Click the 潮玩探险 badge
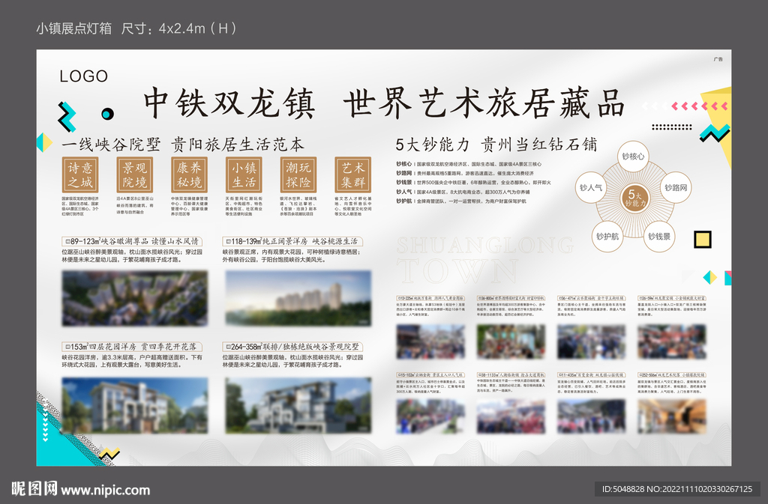Screen dimensions: 768x504 pos(298,174)
